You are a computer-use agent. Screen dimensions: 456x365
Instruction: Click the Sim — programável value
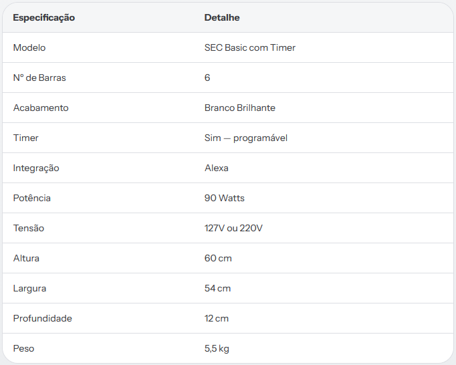pos(246,138)
